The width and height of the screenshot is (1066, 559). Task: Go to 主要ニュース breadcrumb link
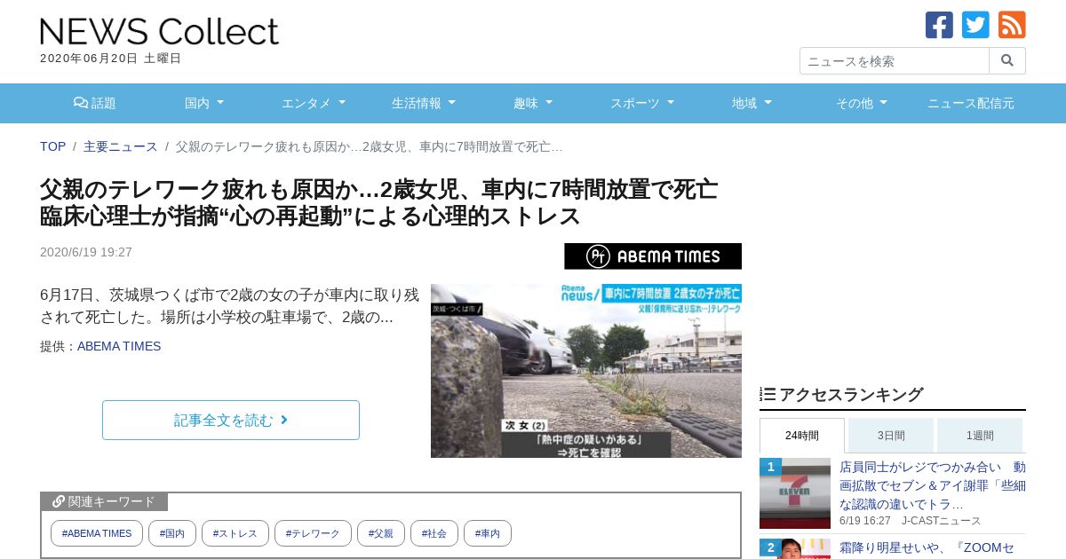pos(120,146)
